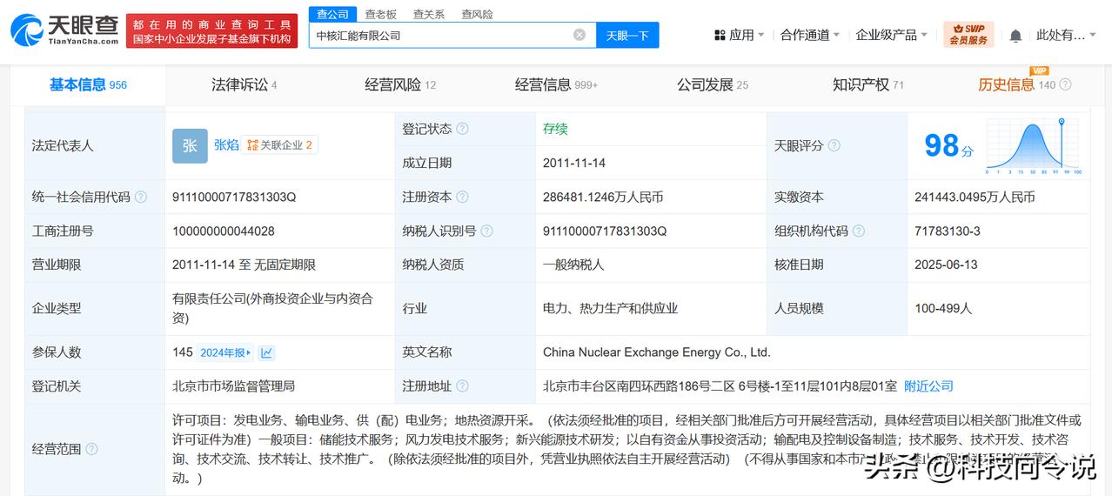This screenshot has width=1112, height=496.
Task: Click the 一般纳税人 value
Action: point(573,265)
